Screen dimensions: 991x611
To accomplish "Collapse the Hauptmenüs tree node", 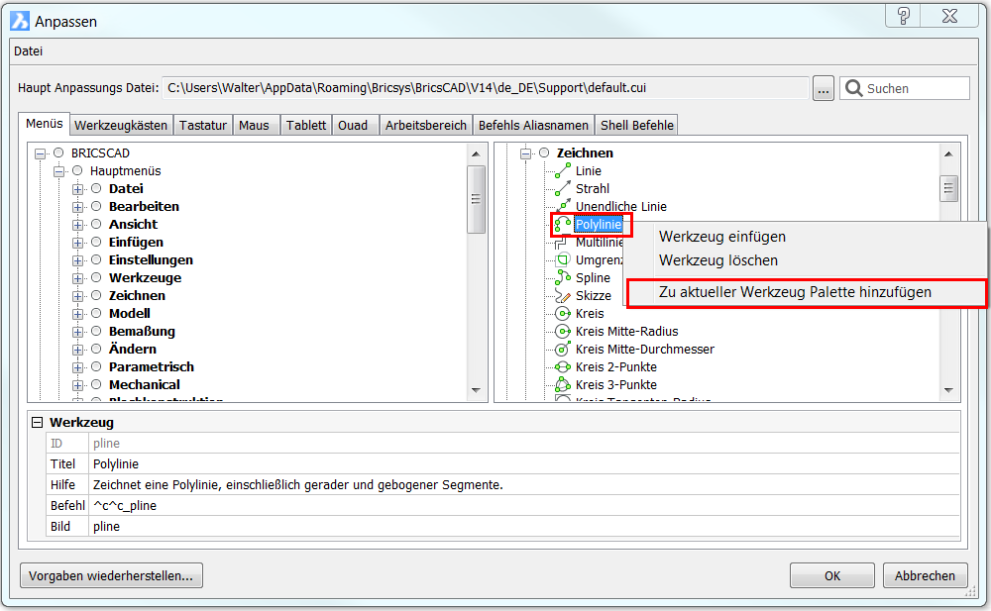I will tap(59, 171).
